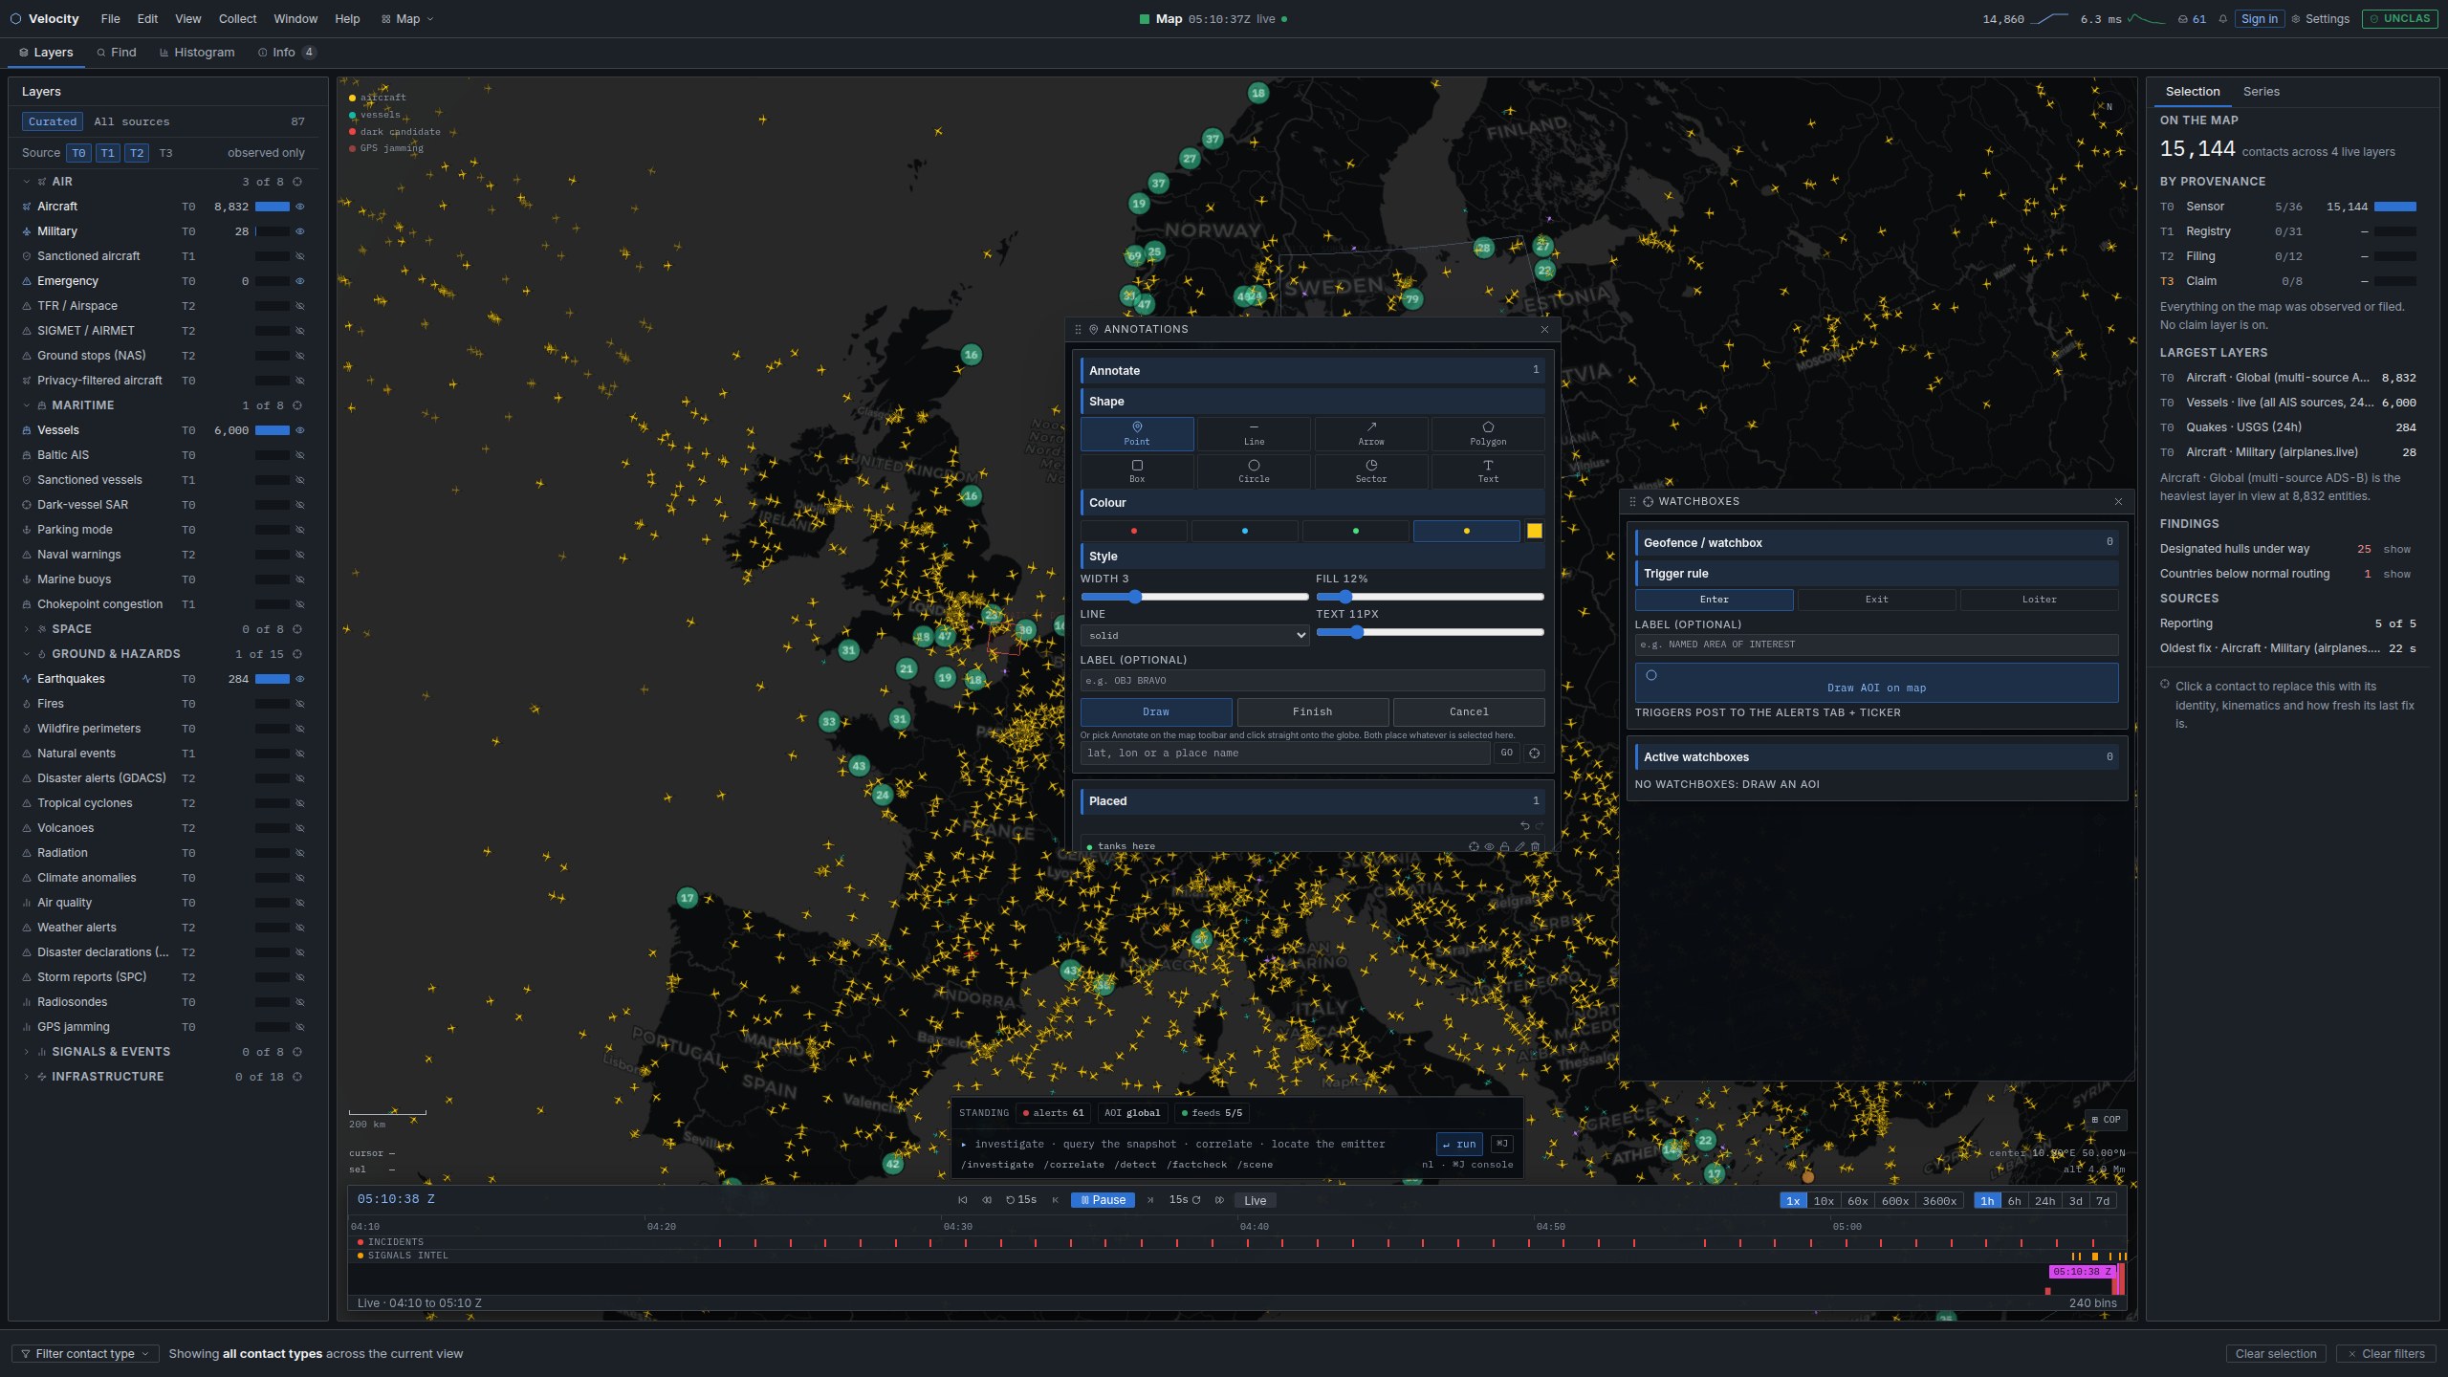Image resolution: width=2448 pixels, height=1377 pixels.
Task: Toggle Earthquakes layer visibility
Action: coord(299,679)
